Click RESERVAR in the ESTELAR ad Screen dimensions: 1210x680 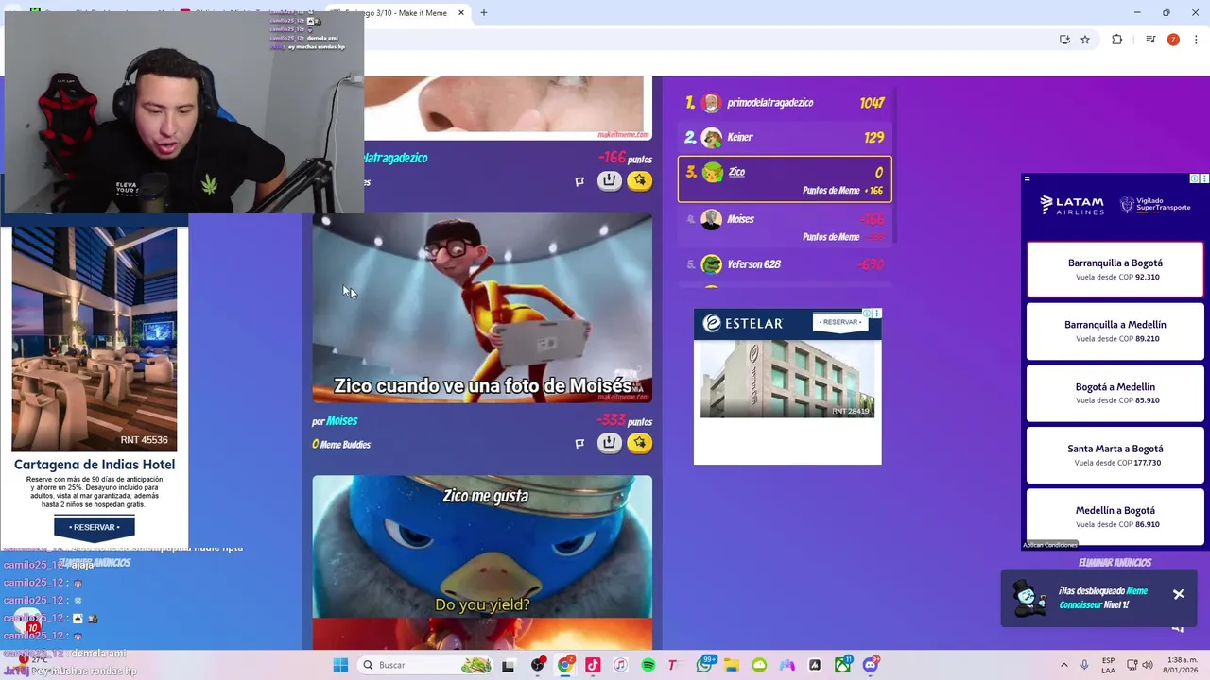pos(840,322)
